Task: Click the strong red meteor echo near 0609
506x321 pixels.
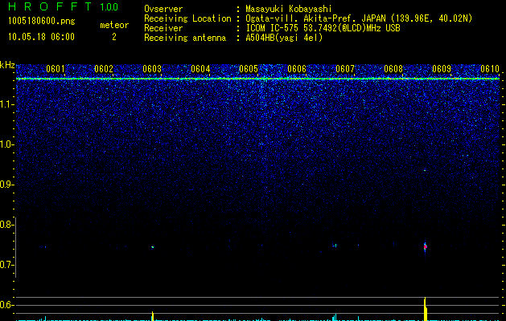Action: [425, 247]
